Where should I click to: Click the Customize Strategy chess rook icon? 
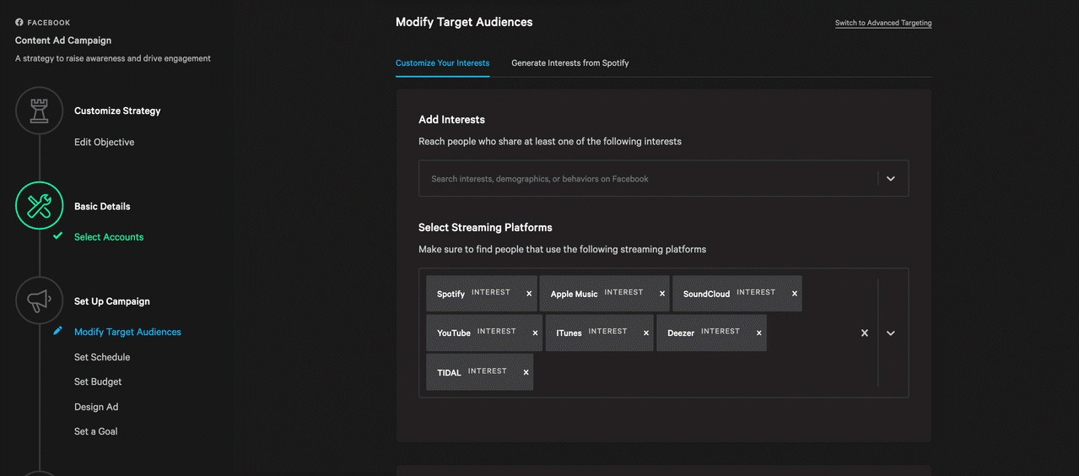coord(39,111)
